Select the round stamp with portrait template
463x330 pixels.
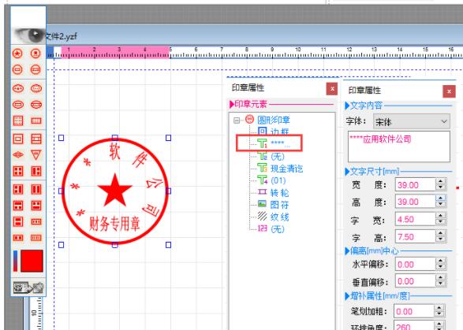tap(36, 54)
